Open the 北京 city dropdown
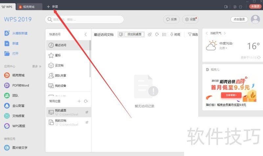The width and height of the screenshot is (263, 156). 223,48
